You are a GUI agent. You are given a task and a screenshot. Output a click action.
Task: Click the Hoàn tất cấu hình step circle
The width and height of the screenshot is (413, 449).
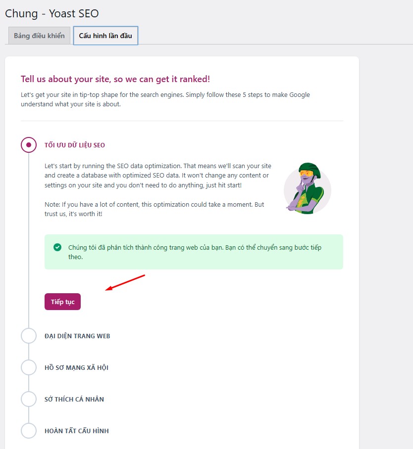[29, 431]
